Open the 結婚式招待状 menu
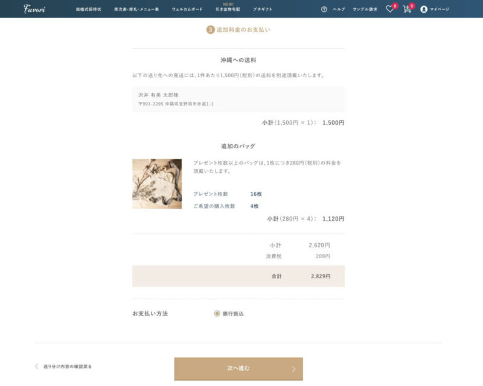 tap(88, 9)
